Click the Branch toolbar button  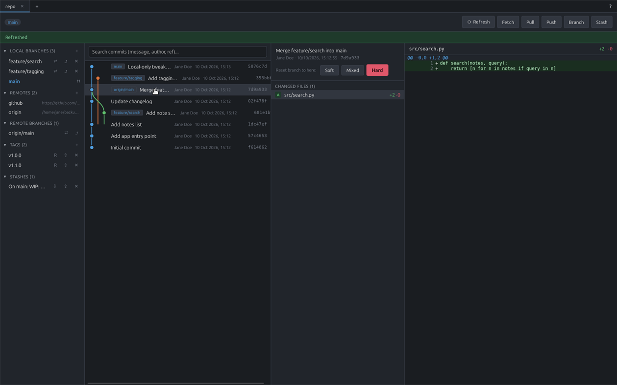[x=576, y=22]
